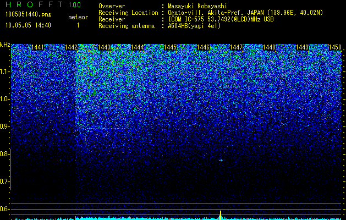Click the 0.7 frequency axis label

click(x=4, y=182)
